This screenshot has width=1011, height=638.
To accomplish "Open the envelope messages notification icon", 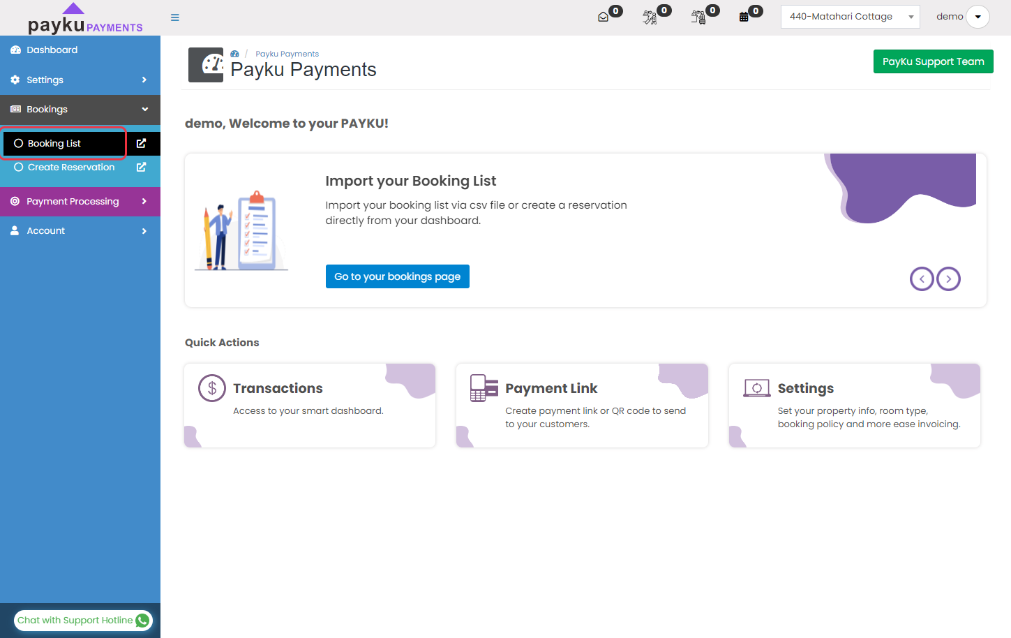I will tap(604, 17).
